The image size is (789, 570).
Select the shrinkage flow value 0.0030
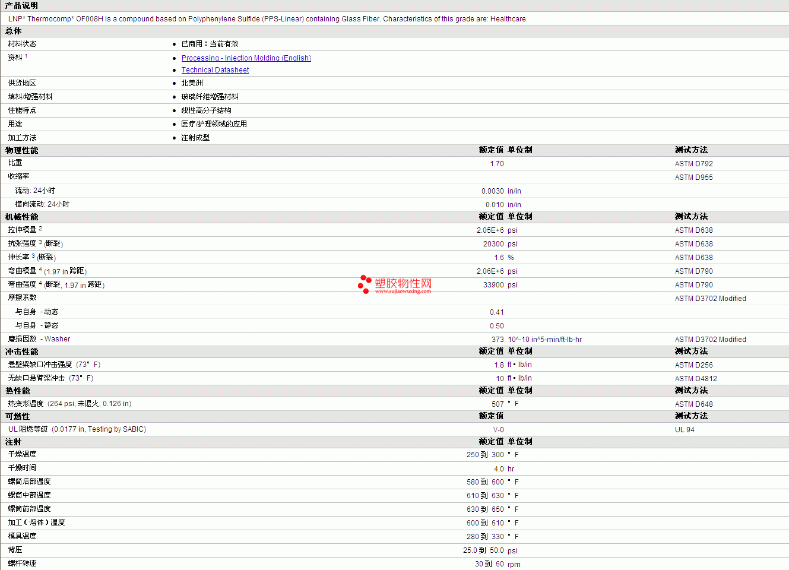493,191
